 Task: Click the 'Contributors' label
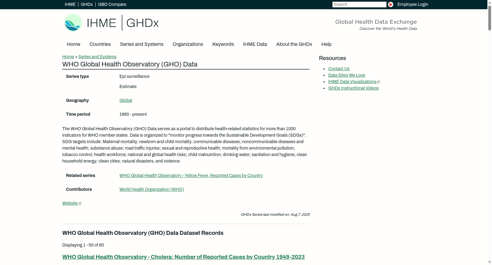pyautogui.click(x=79, y=189)
